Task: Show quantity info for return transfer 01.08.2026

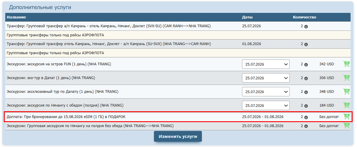Action: (x=306, y=45)
